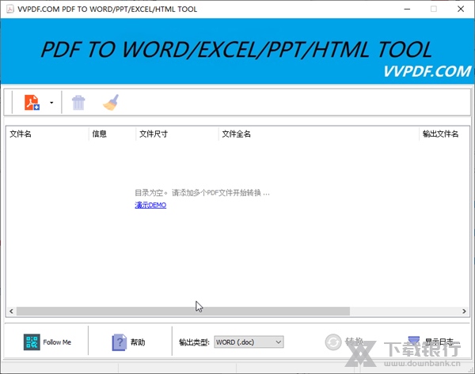Click the Follow Me QR code icon
This screenshot has height=374, width=475.
[32, 342]
